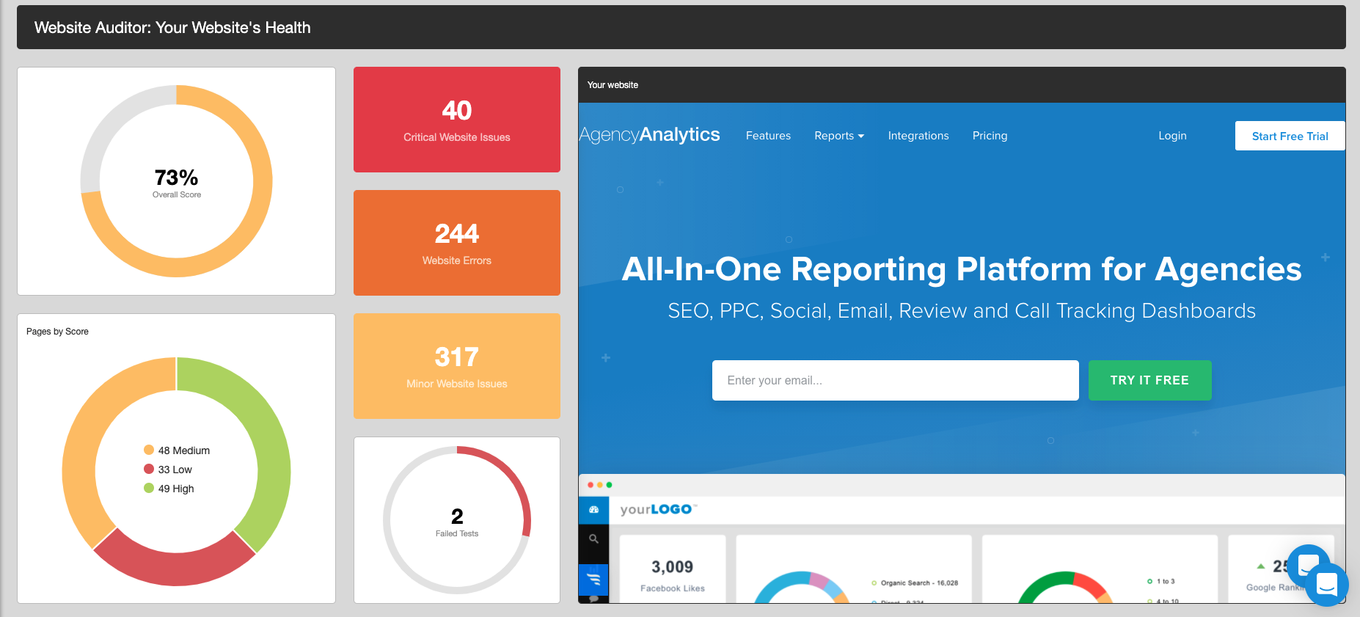
Task: Click the 49 High legend label
Action: point(176,489)
